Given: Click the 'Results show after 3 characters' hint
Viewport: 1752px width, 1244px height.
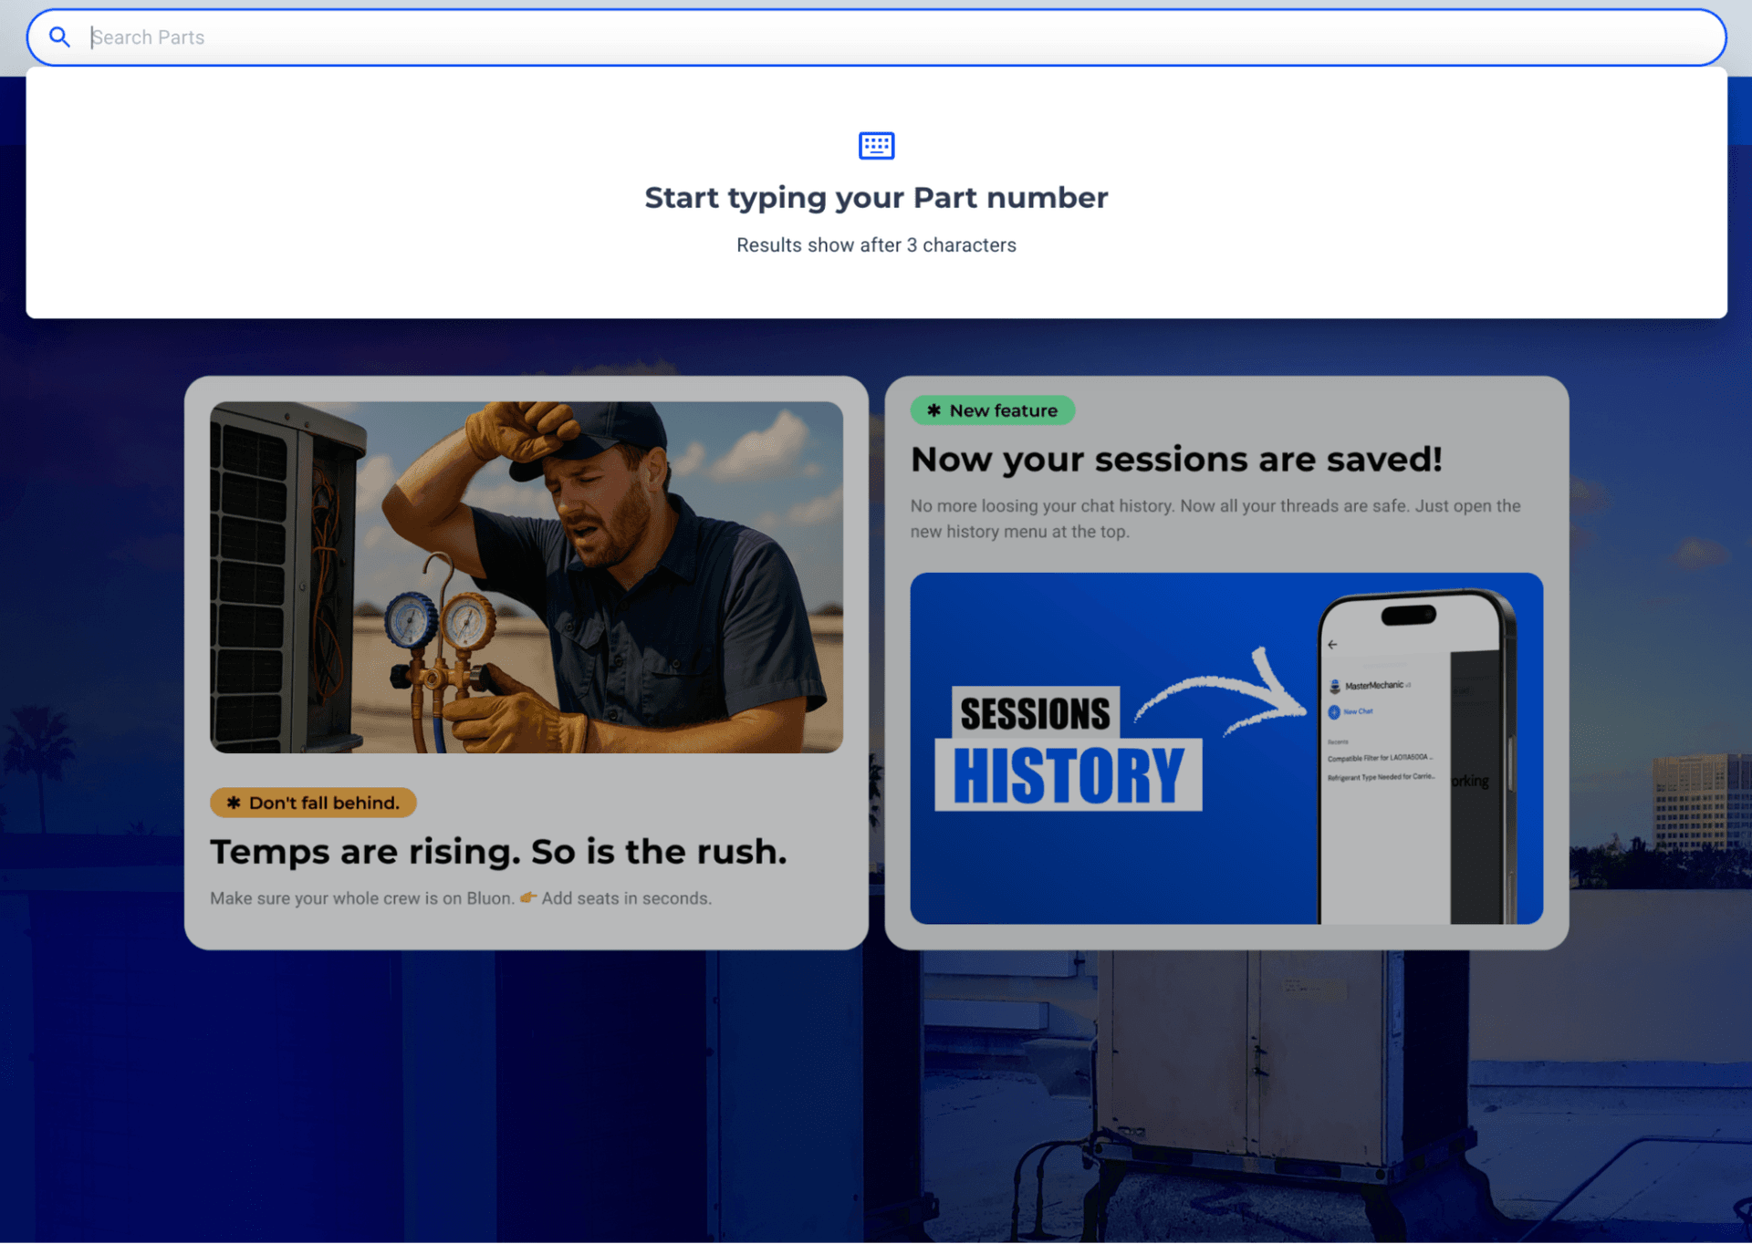Looking at the screenshot, I should pos(876,245).
